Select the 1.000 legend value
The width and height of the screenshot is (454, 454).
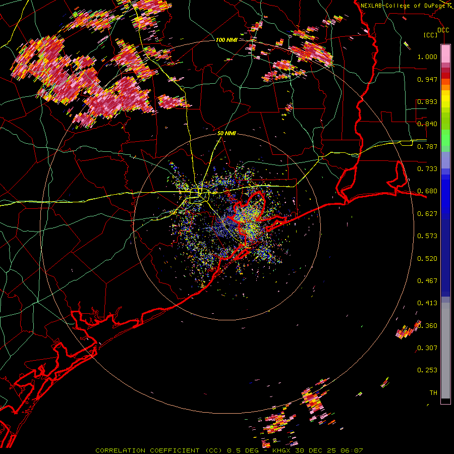pos(427,57)
